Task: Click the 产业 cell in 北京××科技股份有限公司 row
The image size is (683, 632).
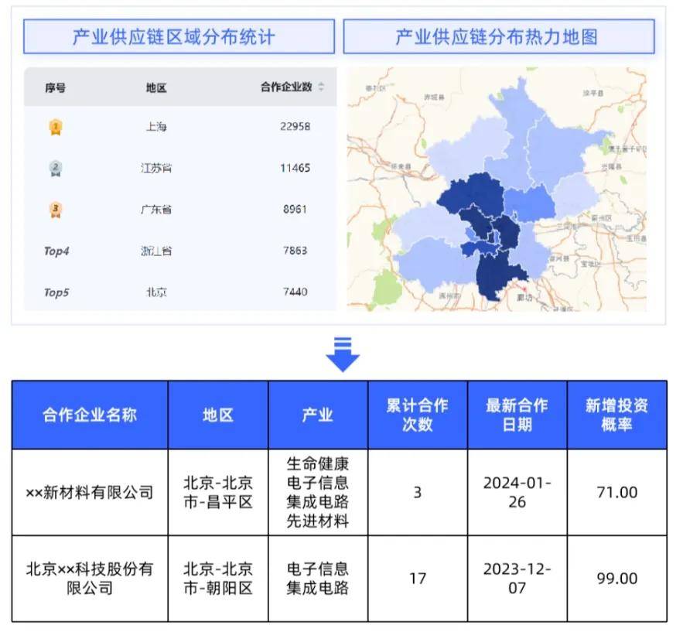Action: click(318, 579)
